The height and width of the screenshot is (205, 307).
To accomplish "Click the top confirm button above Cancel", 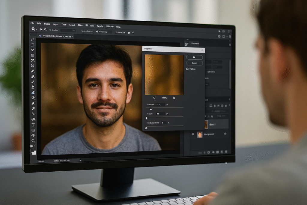I will 194,57.
